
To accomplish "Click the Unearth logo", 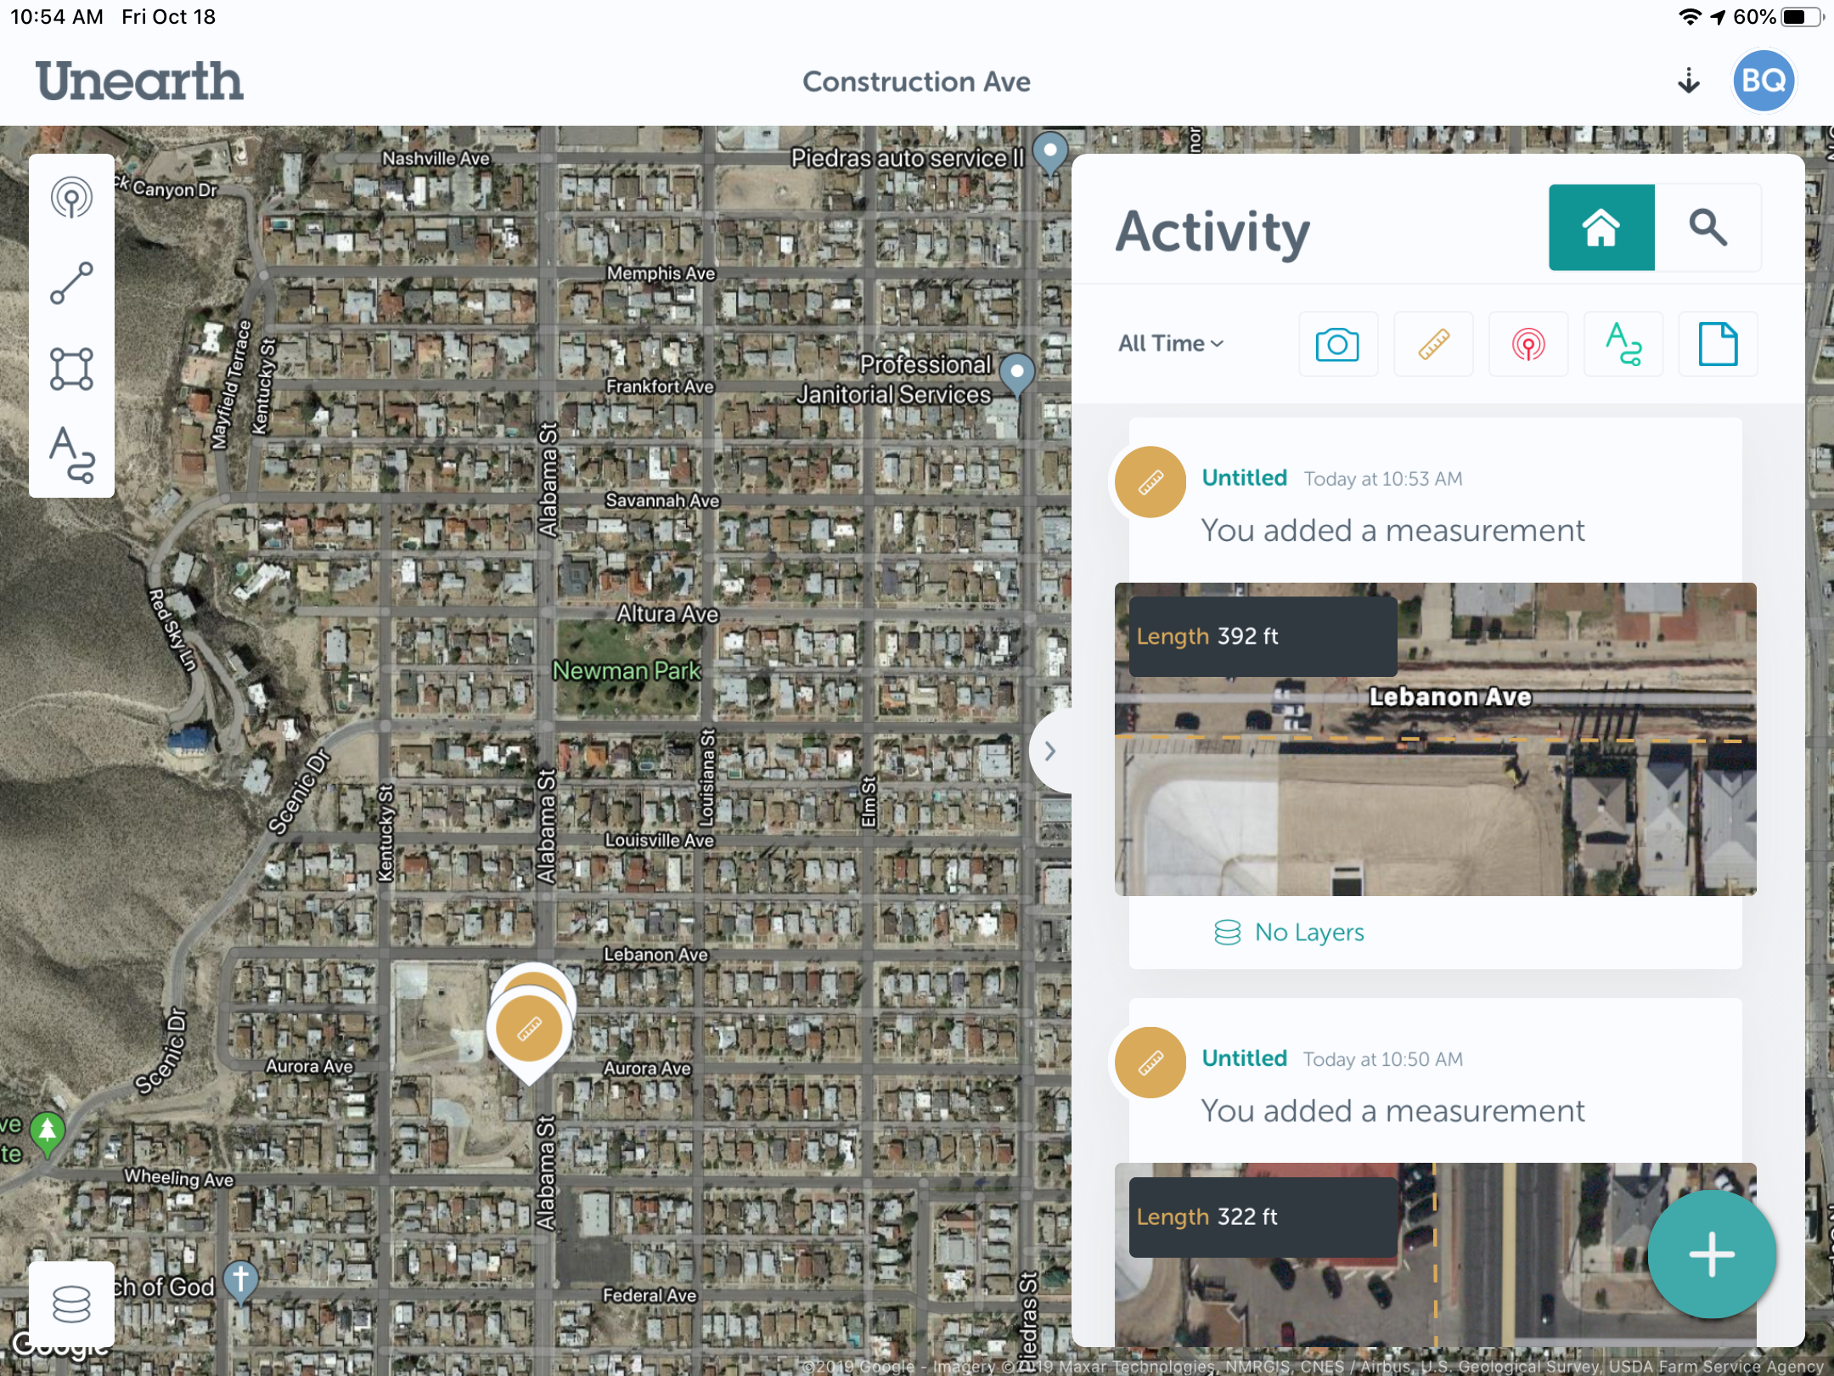I will pyautogui.click(x=139, y=81).
